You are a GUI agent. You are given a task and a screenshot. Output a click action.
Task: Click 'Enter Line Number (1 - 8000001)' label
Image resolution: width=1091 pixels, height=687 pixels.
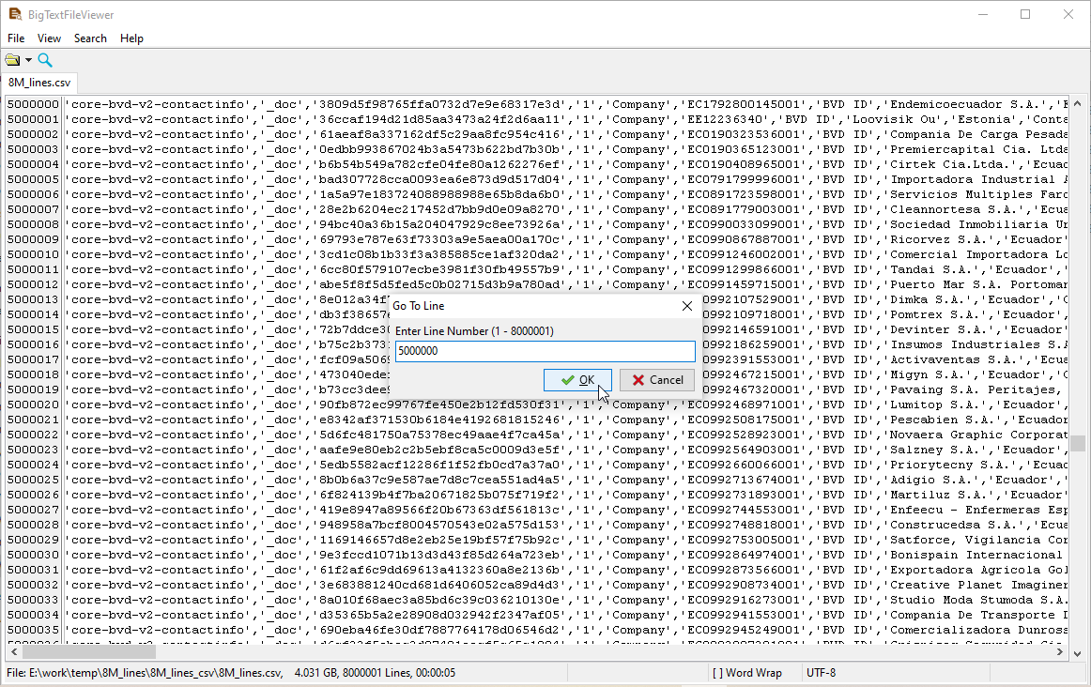click(474, 331)
